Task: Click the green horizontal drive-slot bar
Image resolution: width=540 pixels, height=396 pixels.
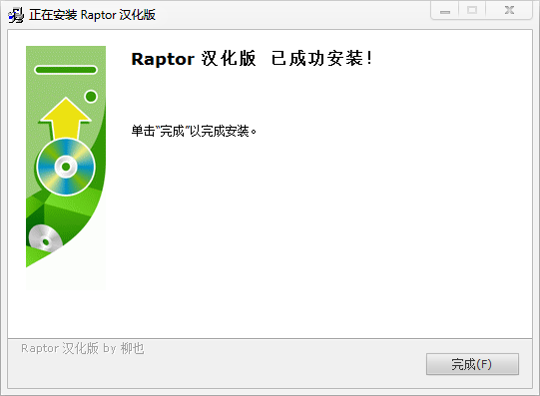Action: pyautogui.click(x=66, y=70)
